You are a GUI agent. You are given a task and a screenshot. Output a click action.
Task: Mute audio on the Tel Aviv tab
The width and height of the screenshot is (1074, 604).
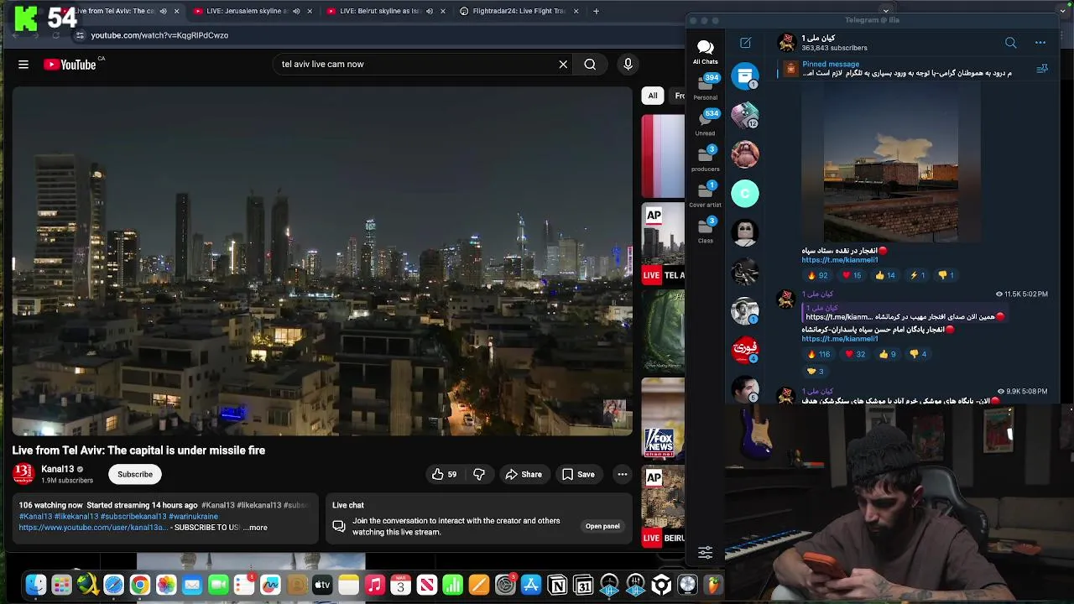pos(163,11)
